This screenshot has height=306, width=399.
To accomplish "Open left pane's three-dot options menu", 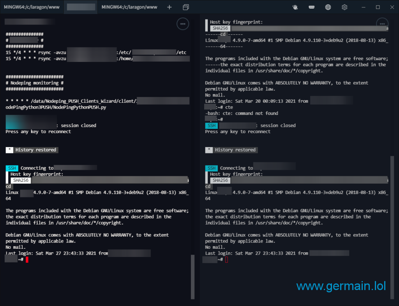I will point(183,24).
